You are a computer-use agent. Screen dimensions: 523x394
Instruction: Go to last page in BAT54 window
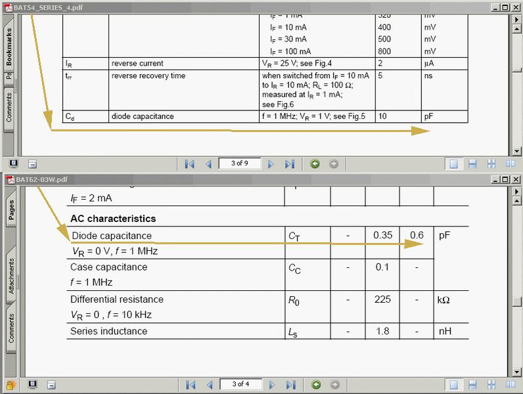(290, 164)
